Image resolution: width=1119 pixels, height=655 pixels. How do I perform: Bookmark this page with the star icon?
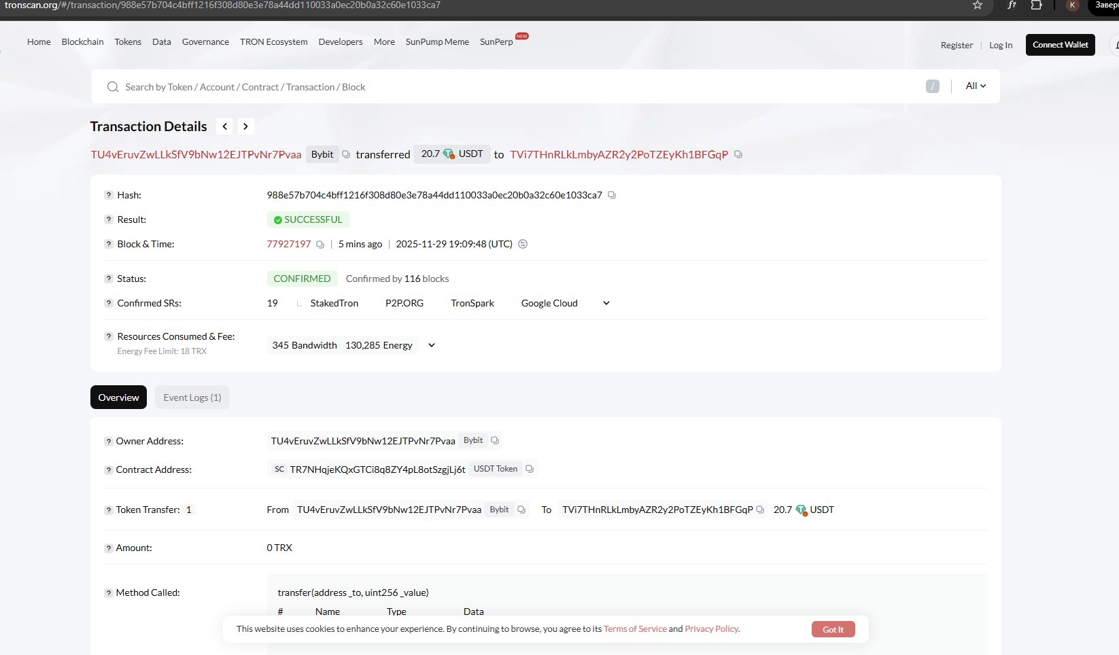(978, 5)
